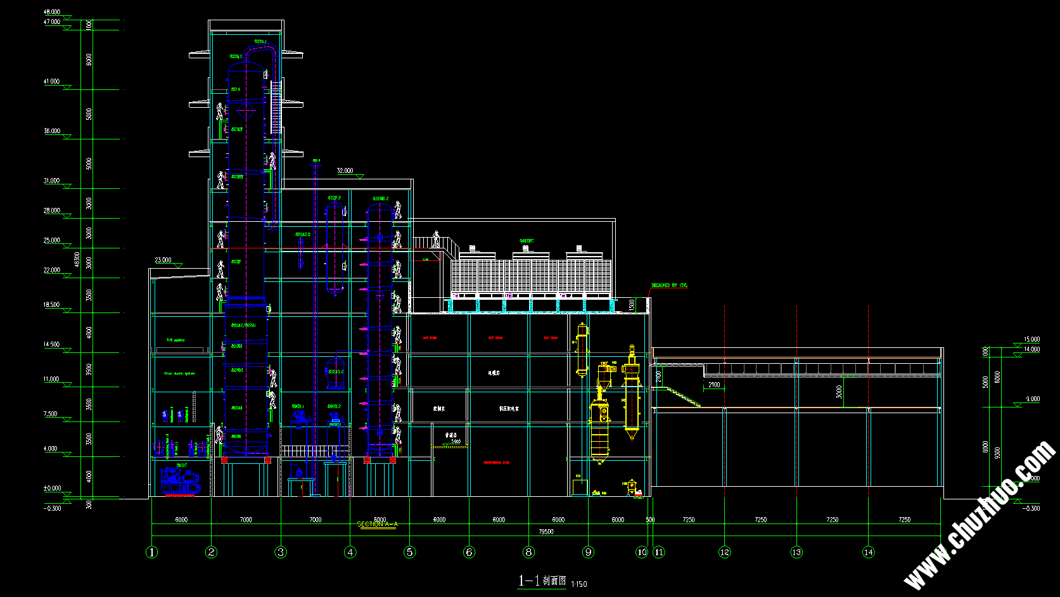Select the tallest yellow vessel near axis 10
This screenshot has height=597, width=1060.
(x=631, y=393)
